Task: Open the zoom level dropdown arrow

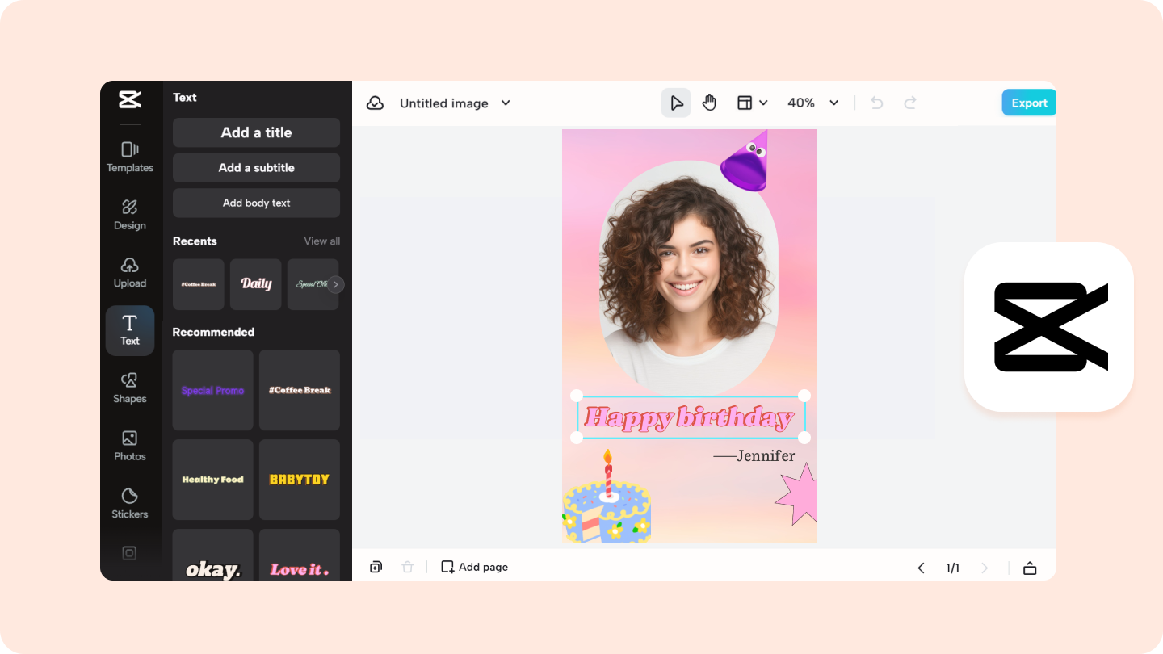Action: point(834,103)
